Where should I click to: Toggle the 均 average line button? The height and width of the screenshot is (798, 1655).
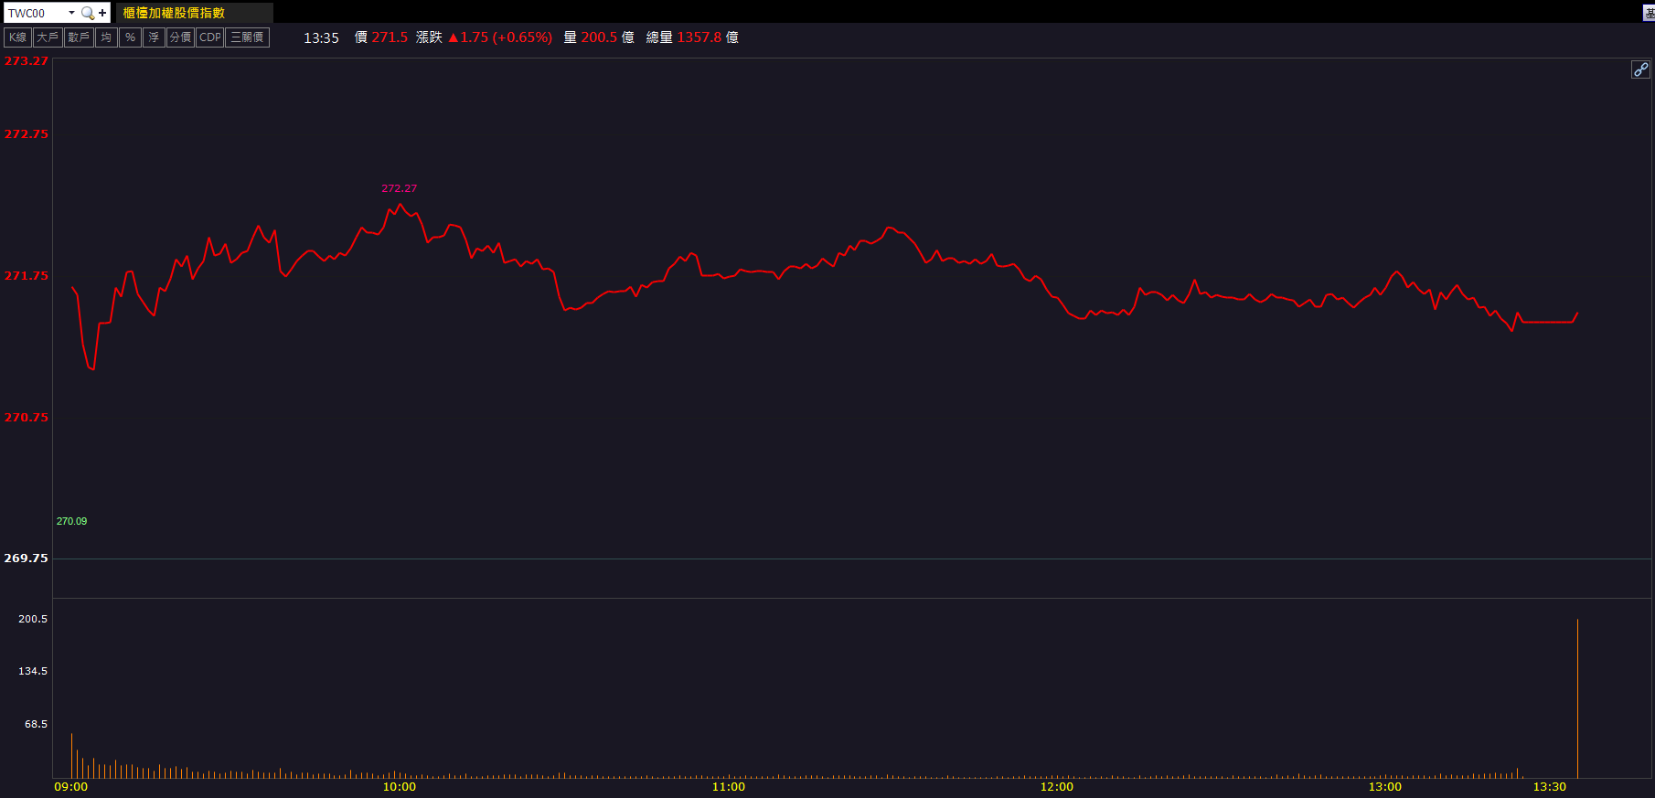click(x=106, y=37)
